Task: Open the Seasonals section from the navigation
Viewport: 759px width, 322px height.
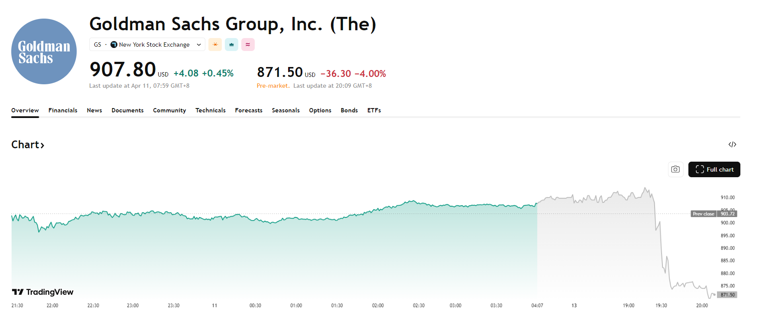Action: click(285, 110)
